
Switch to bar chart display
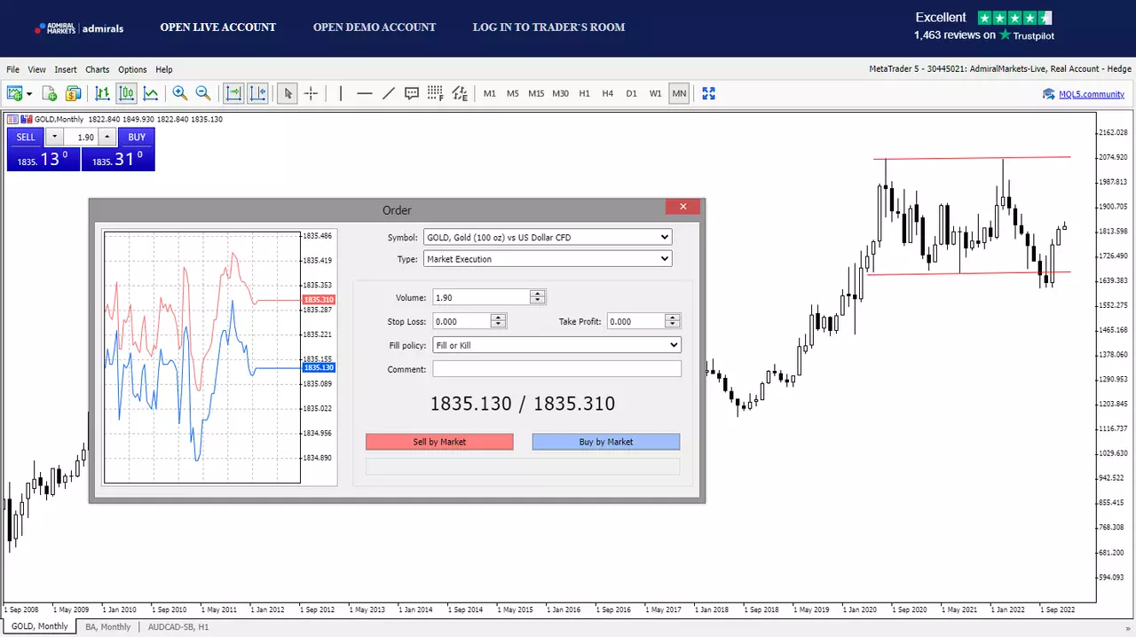coord(103,93)
